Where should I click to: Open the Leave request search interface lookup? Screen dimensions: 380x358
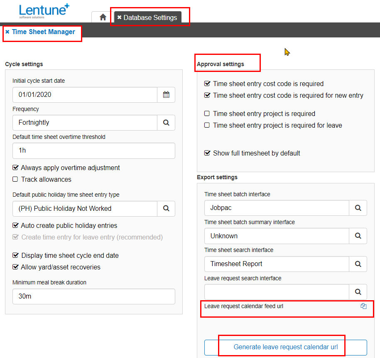click(x=358, y=292)
